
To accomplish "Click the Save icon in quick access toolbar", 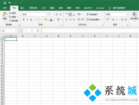I will (5, 3).
